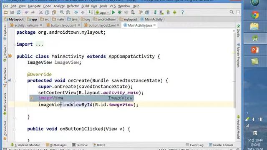Open the app run configuration dropdown
Image resolution: width=267 pixels, height=150 pixels.
103,12
